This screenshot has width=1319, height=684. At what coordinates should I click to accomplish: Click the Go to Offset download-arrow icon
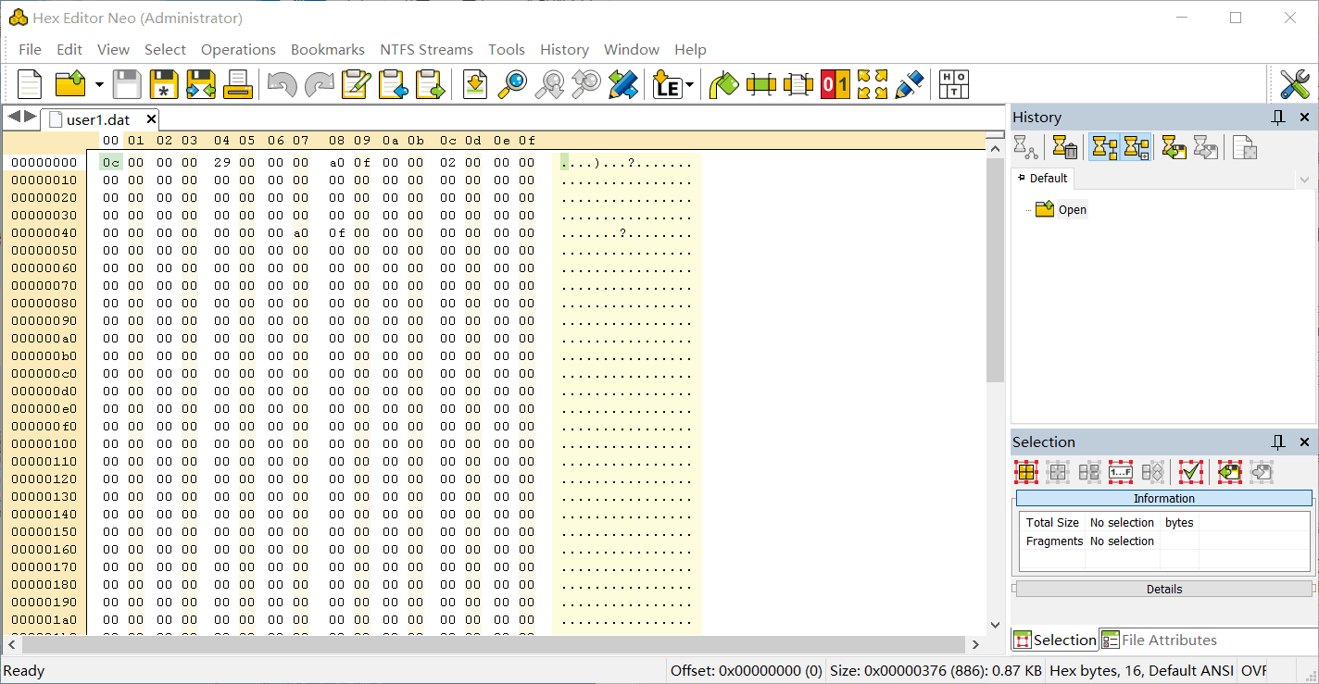(475, 84)
